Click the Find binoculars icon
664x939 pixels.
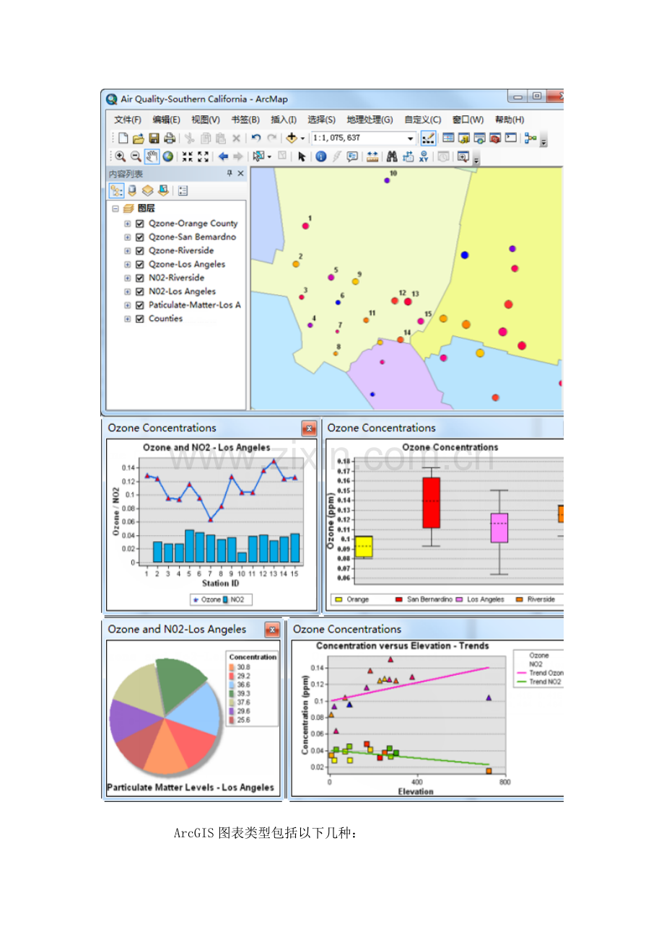pyautogui.click(x=390, y=156)
